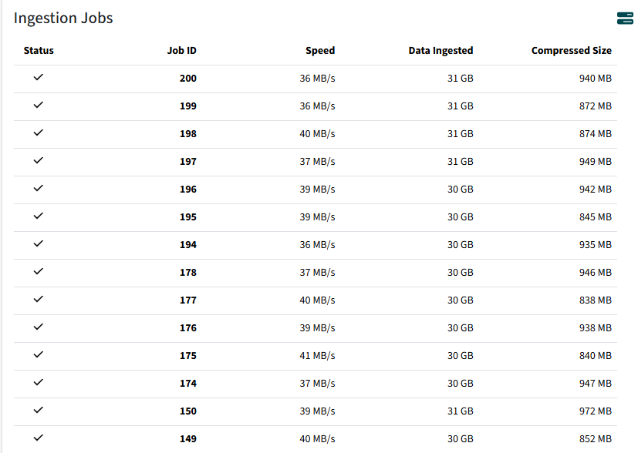Sort by the Status column header
Viewport: 638px width, 453px height.
[x=39, y=51]
